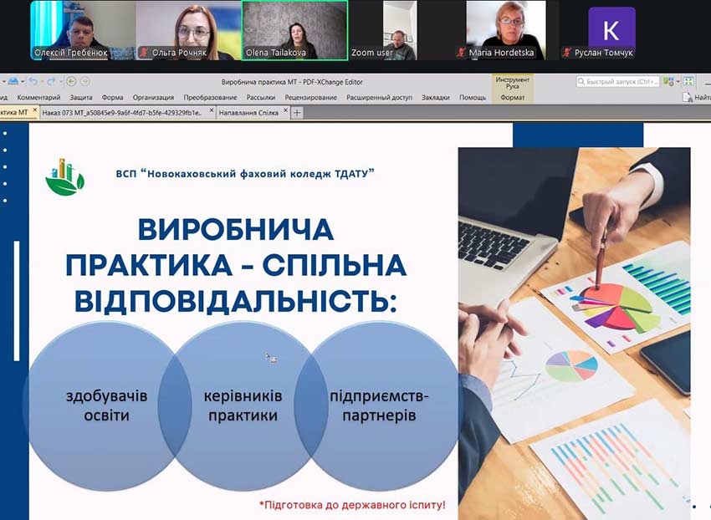Click the Find document icon at right
Viewport: 711px width, 520px height.
tap(689, 98)
